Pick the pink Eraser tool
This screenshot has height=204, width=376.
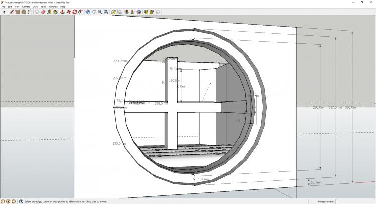pos(43,11)
